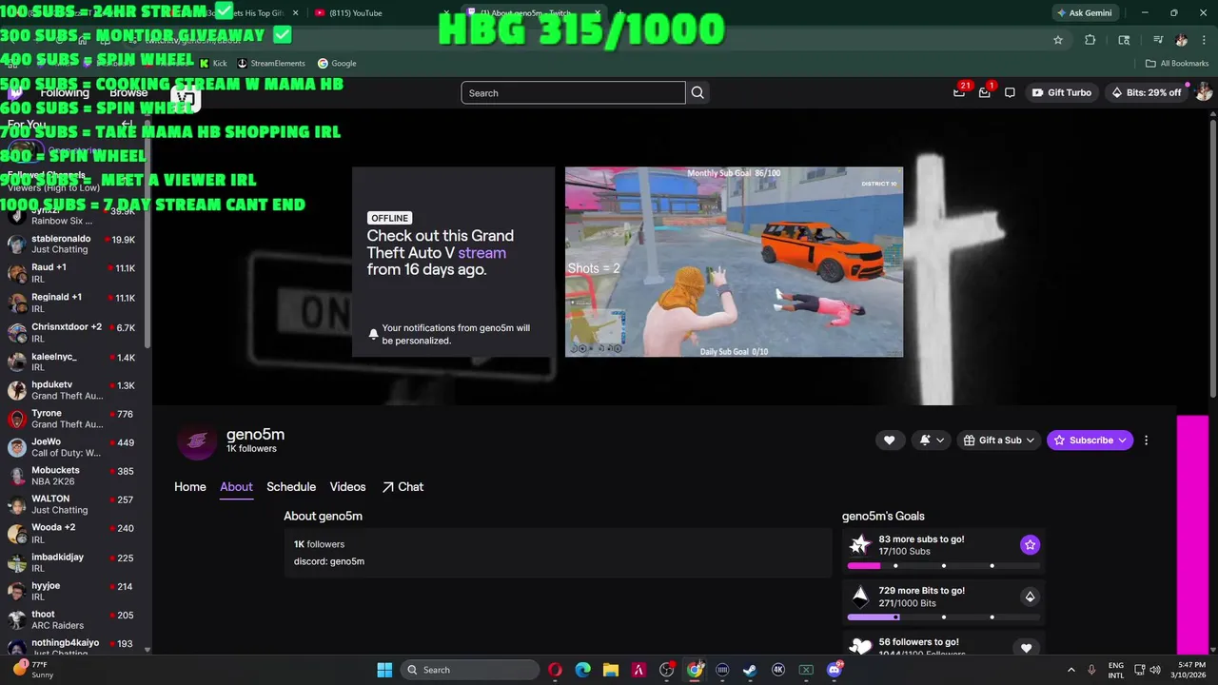The width and height of the screenshot is (1218, 685).
Task: Click the Bits goal progress bar
Action: pyautogui.click(x=943, y=617)
